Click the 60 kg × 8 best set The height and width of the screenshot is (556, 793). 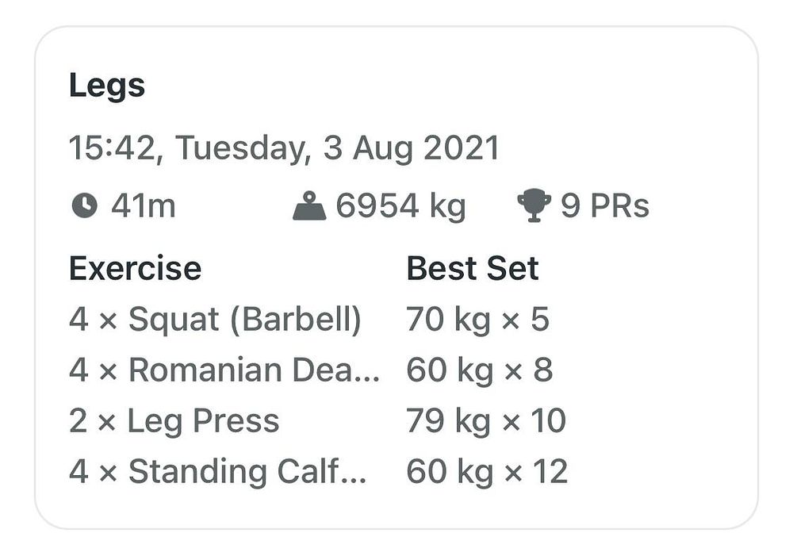point(480,370)
